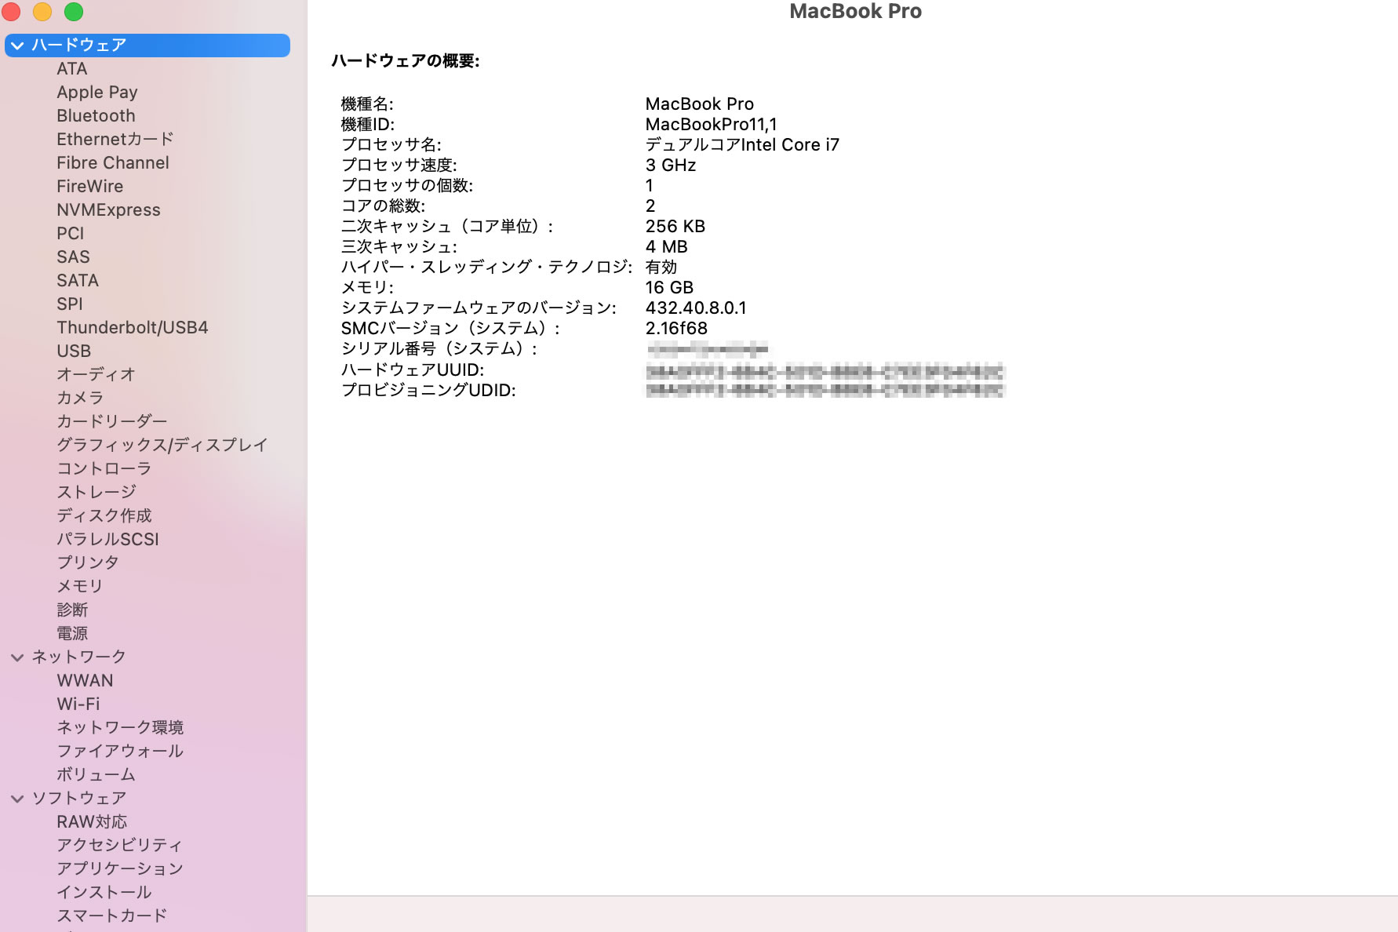Open Thunderbolt/USB4 entry

[x=133, y=328]
